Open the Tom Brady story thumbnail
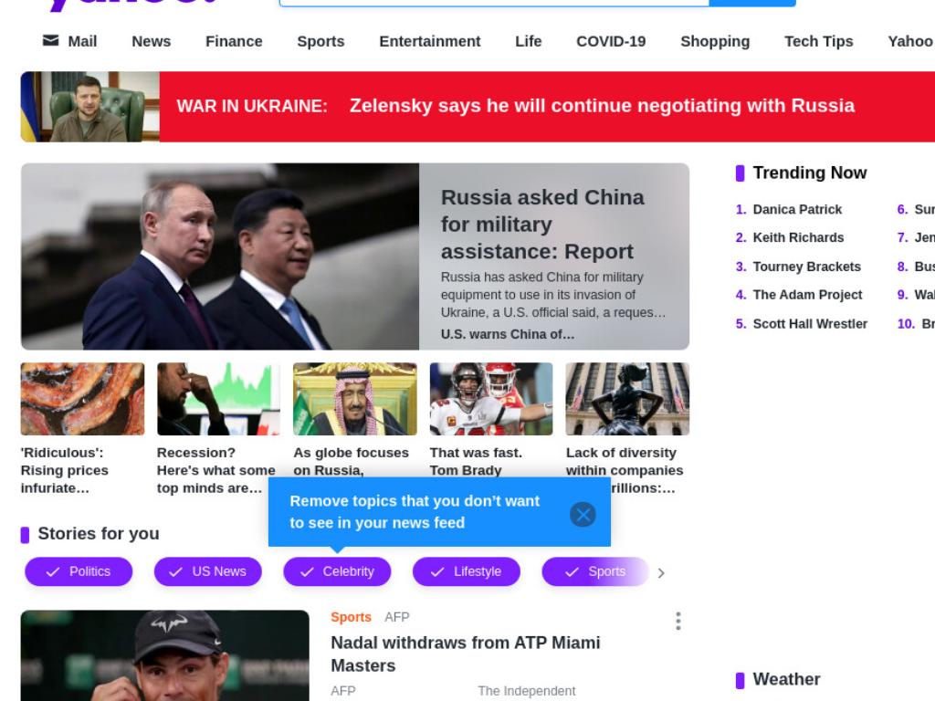The width and height of the screenshot is (935, 701). tap(491, 399)
